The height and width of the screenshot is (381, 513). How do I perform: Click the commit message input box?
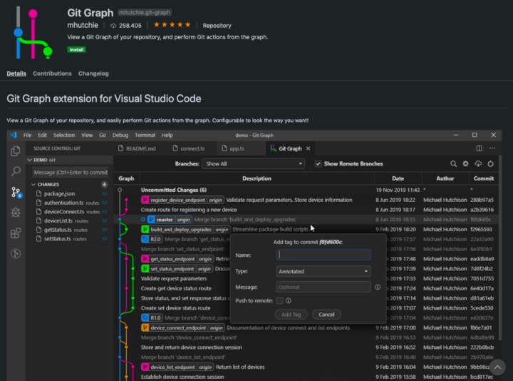[x=70, y=173]
